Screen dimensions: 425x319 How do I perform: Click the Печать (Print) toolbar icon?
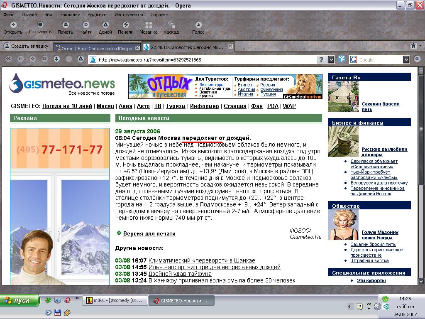click(65, 27)
